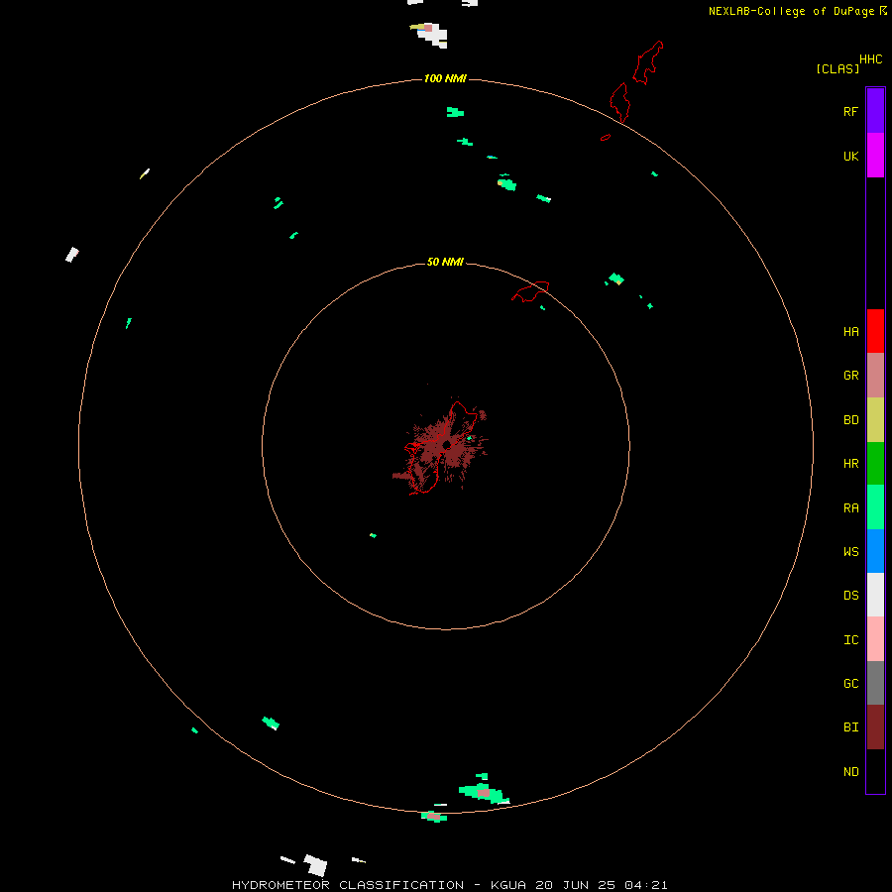
Task: Click the GR legend label
Action: tap(850, 376)
